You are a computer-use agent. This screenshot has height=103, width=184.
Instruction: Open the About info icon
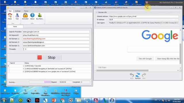(32, 16)
